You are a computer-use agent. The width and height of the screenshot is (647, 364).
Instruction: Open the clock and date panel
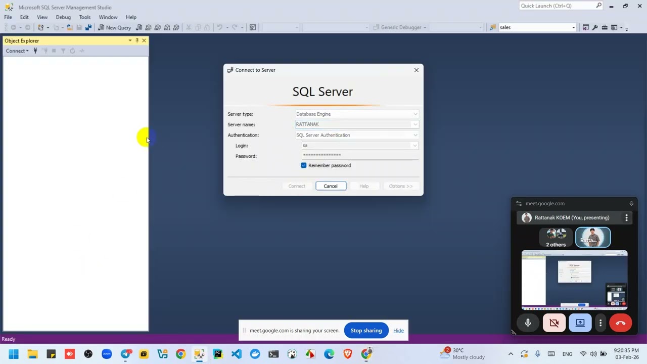pyautogui.click(x=626, y=353)
